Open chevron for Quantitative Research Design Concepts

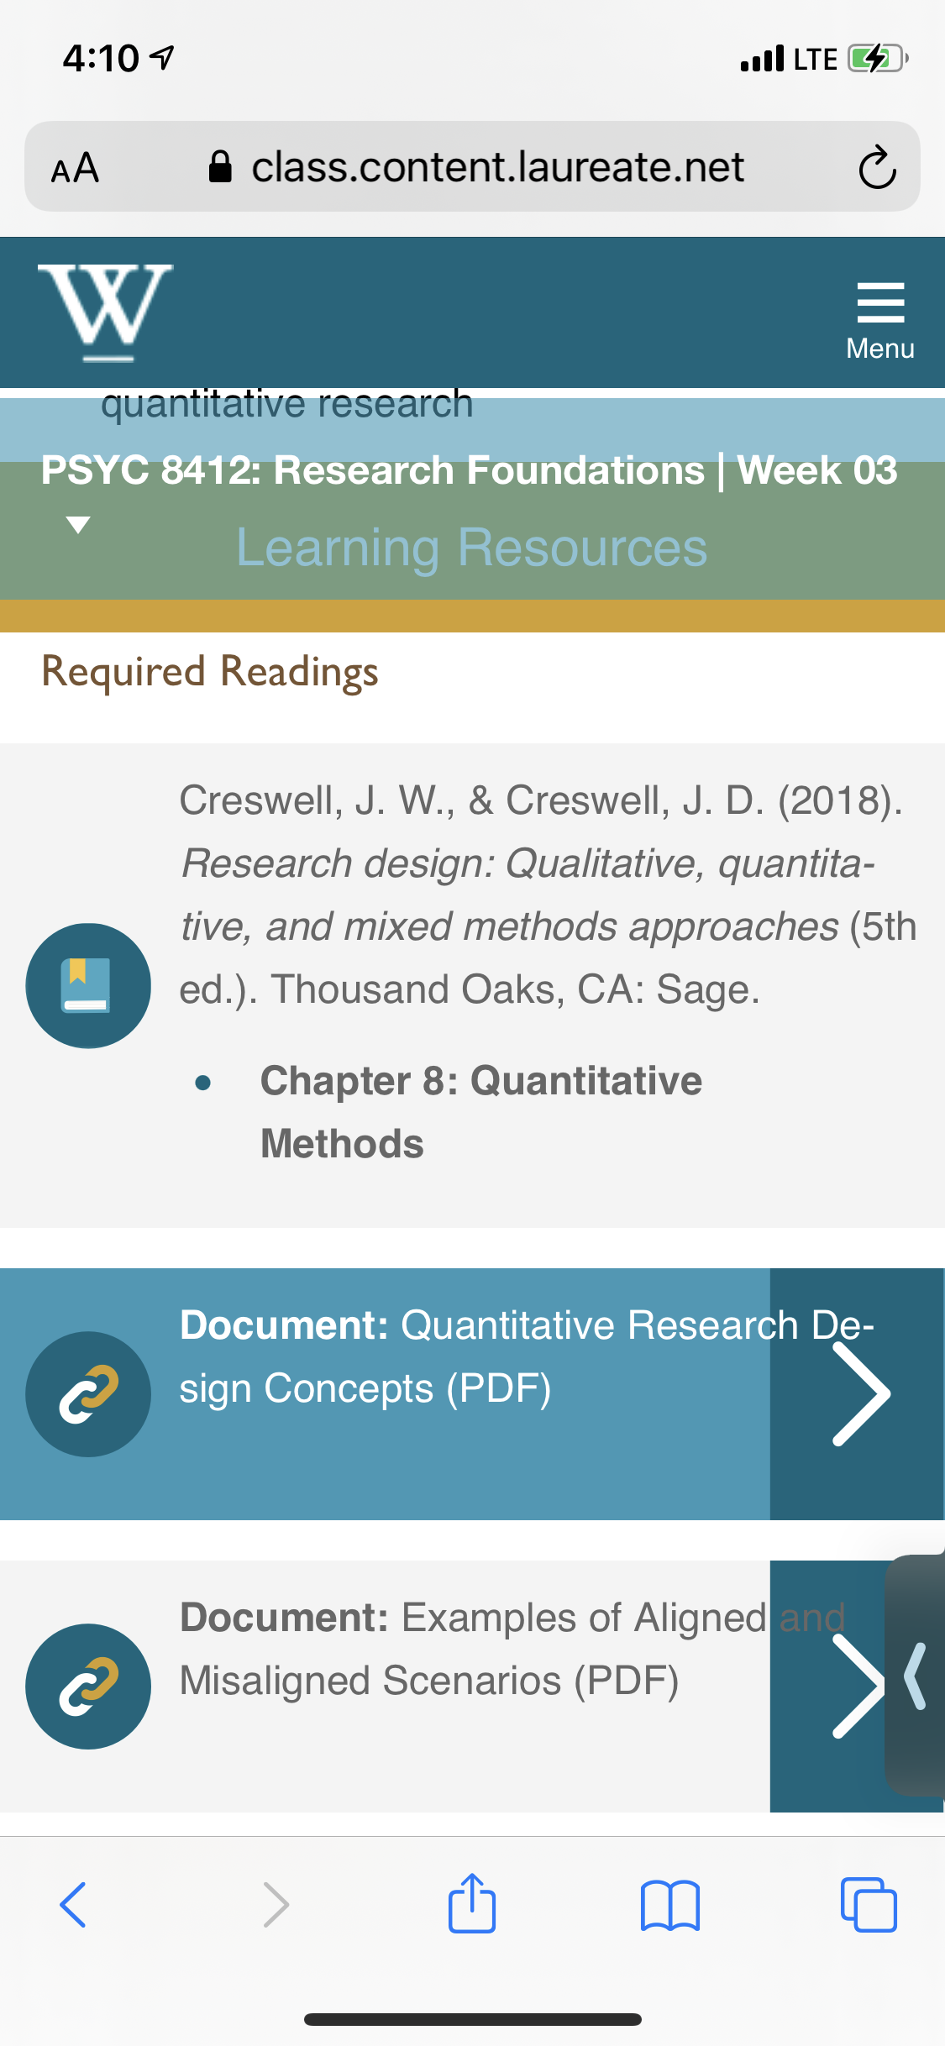[858, 1393]
